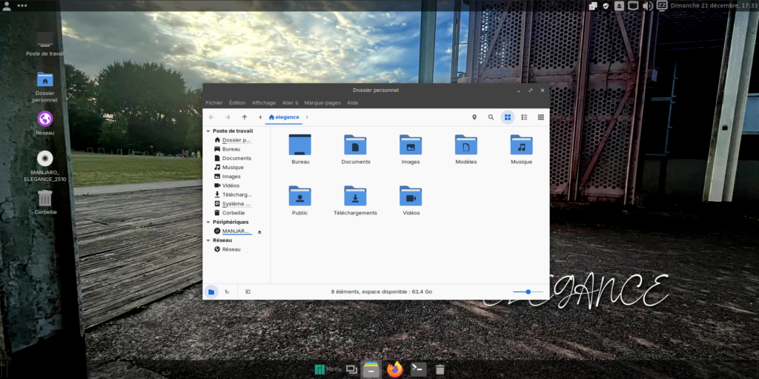Open the Fichier menu
Image resolution: width=759 pixels, height=379 pixels.
click(x=214, y=103)
